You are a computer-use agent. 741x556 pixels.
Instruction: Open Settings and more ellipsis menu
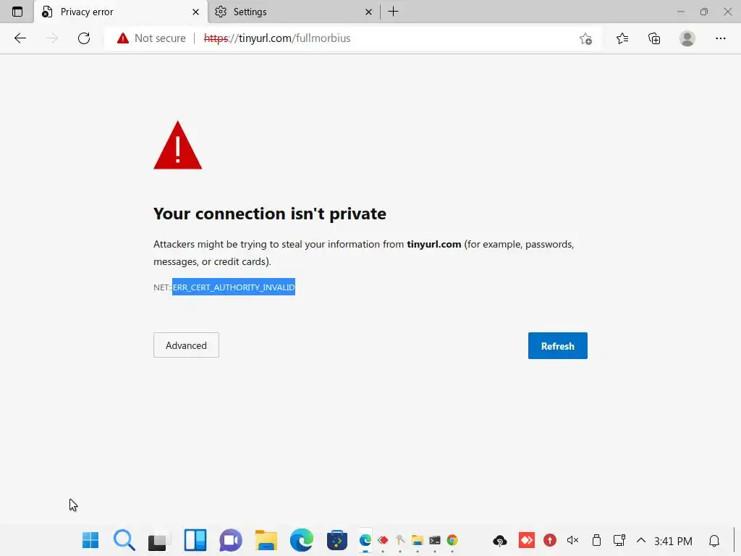click(720, 38)
